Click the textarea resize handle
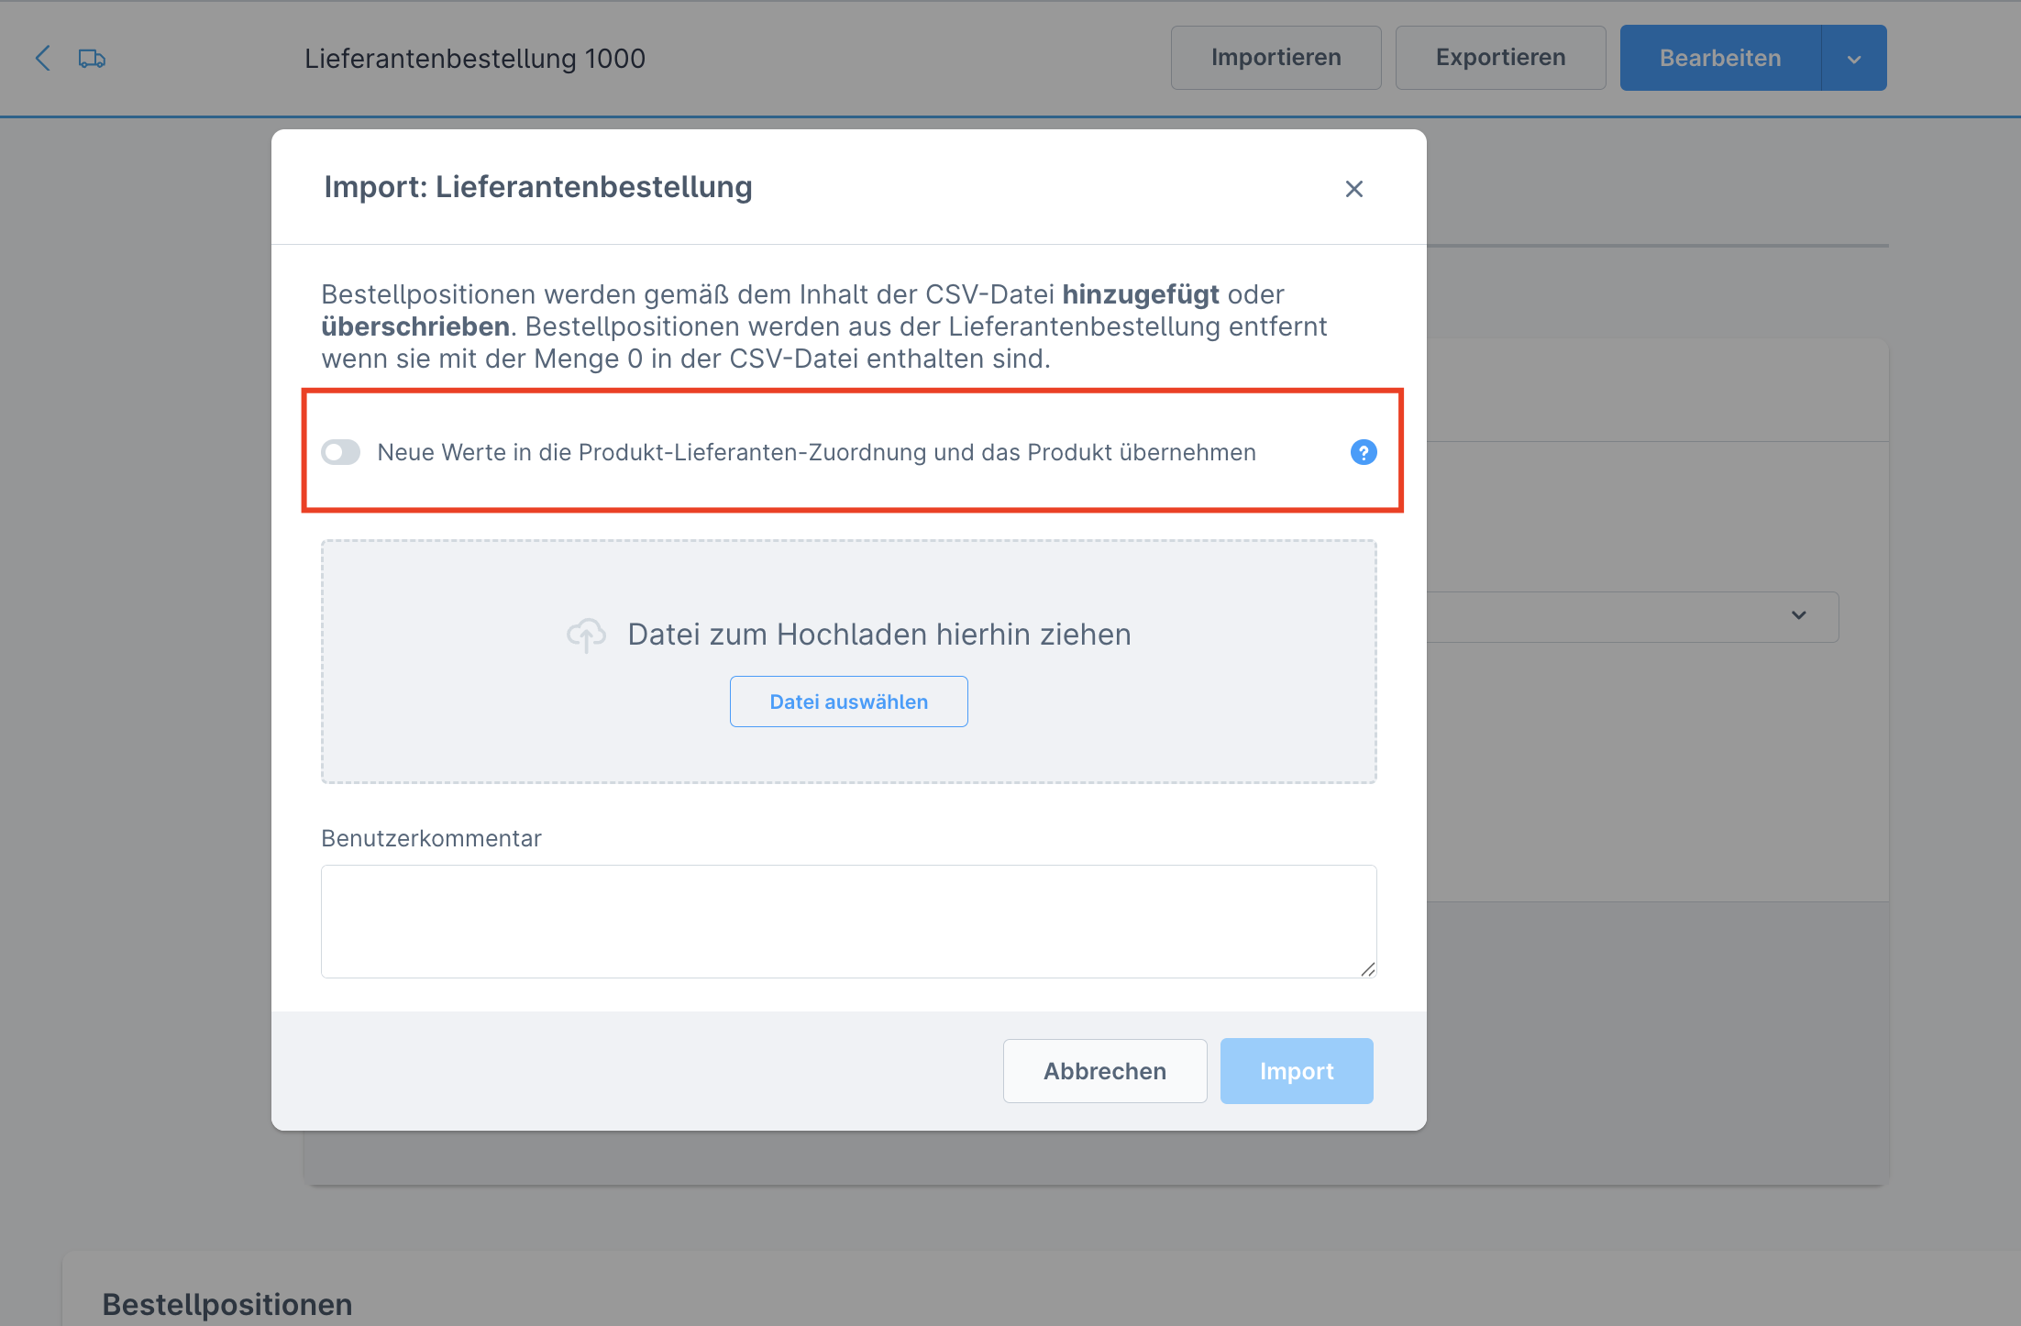The image size is (2021, 1326). point(1367,969)
